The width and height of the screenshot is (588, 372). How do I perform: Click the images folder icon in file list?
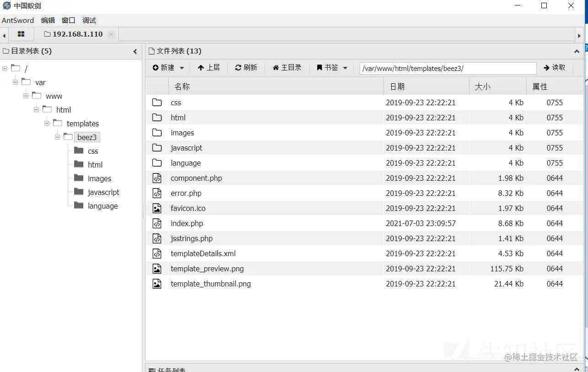coord(157,133)
